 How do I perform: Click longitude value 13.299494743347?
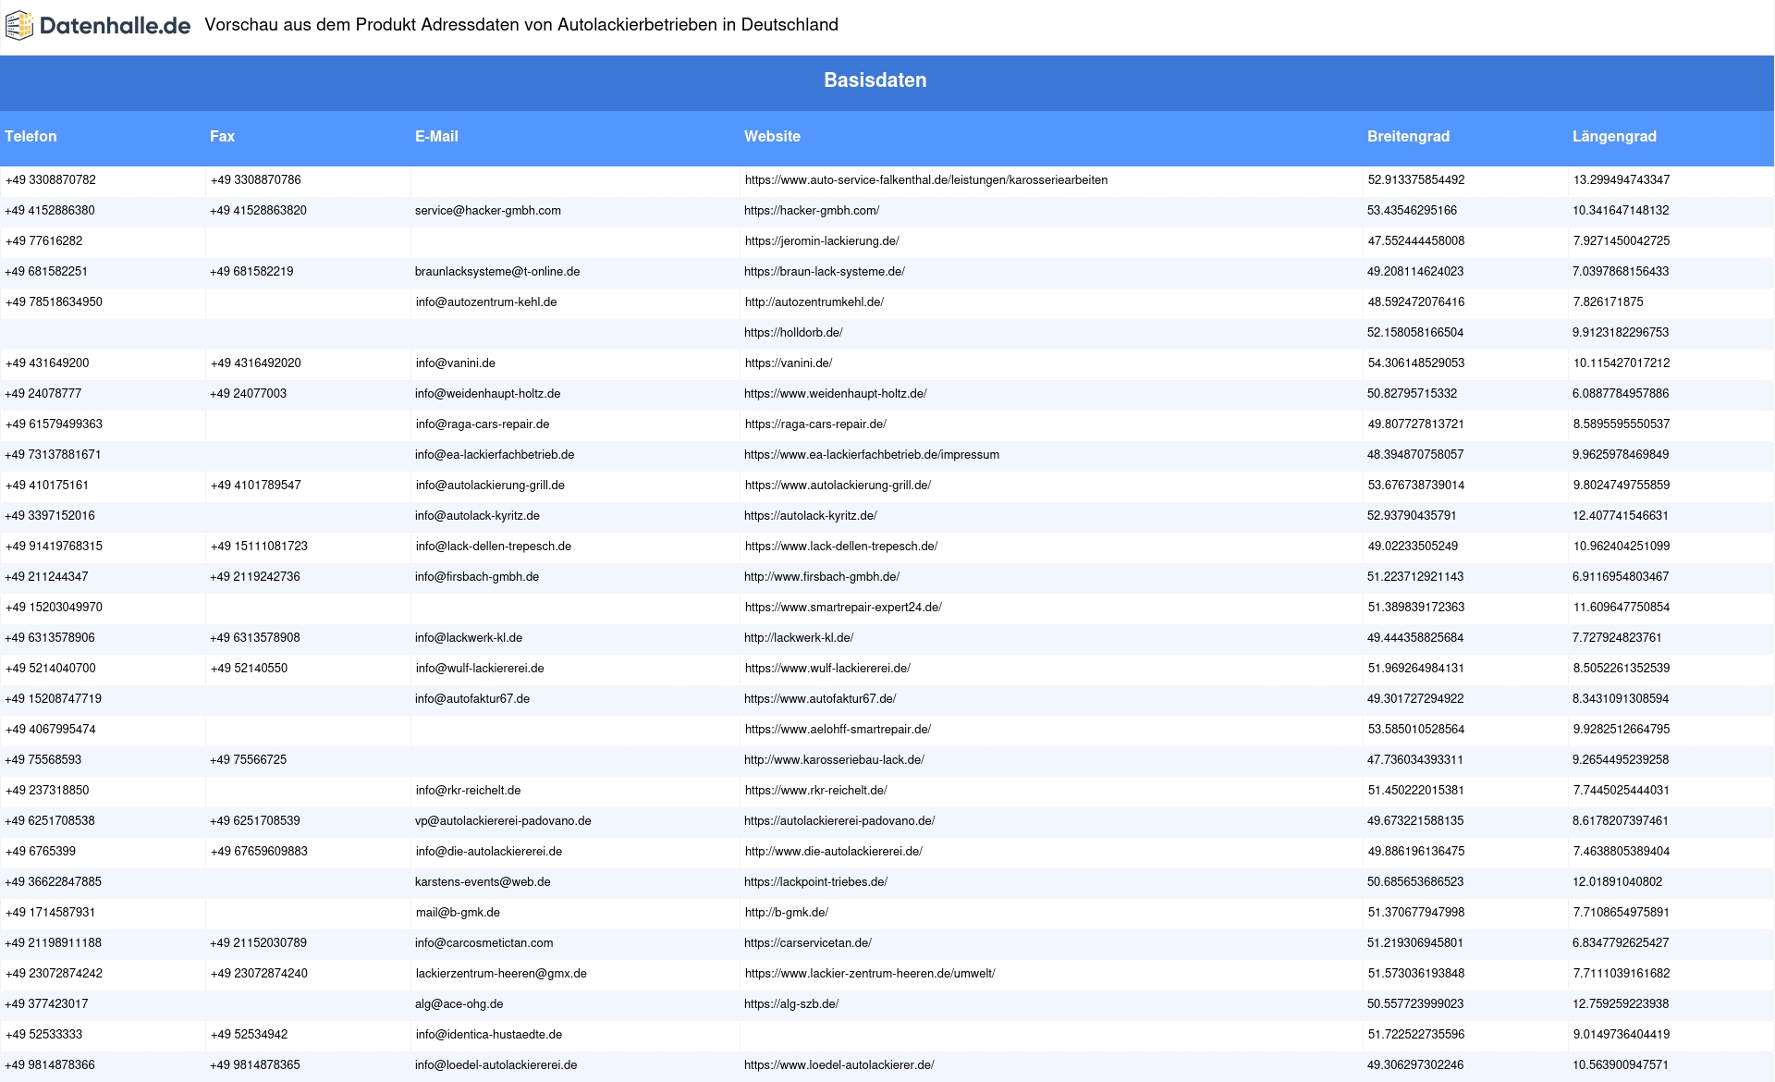(x=1622, y=180)
